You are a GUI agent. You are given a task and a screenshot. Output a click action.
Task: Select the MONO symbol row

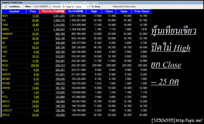pos(76,79)
